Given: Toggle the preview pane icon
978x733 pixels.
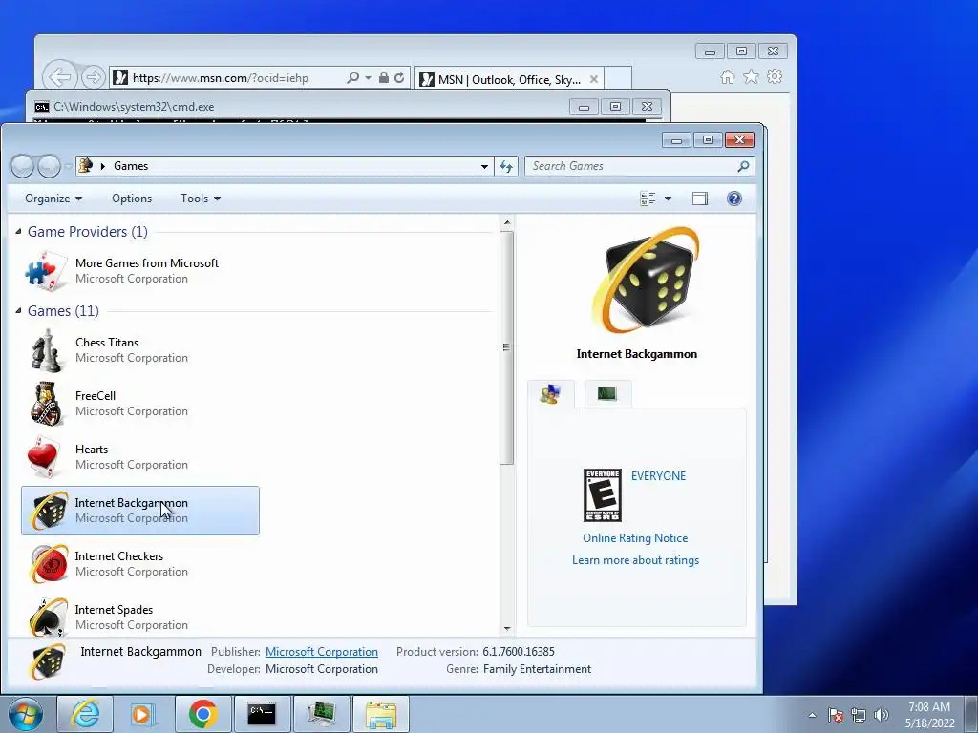Looking at the screenshot, I should [700, 199].
